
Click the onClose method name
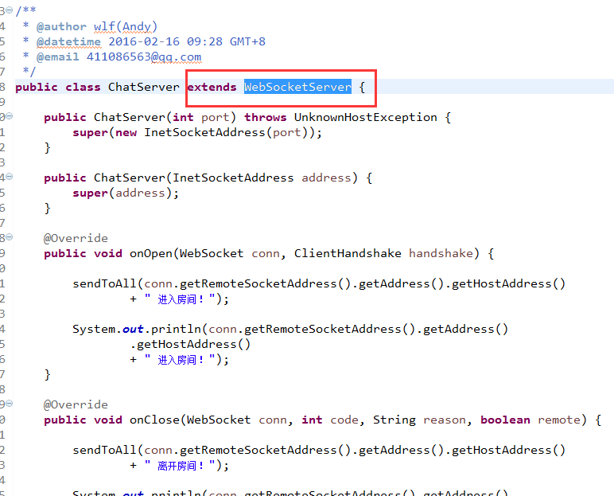pos(154,420)
